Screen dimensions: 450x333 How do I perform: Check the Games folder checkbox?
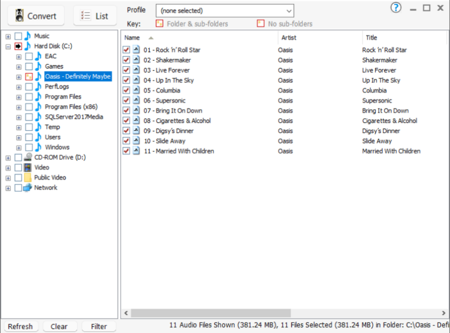pos(29,66)
